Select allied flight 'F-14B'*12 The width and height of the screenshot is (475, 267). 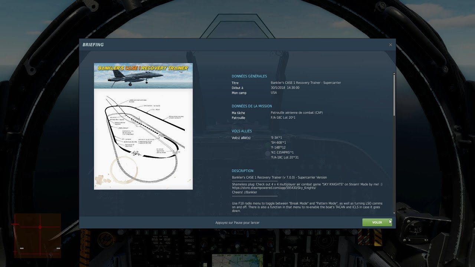click(x=278, y=148)
